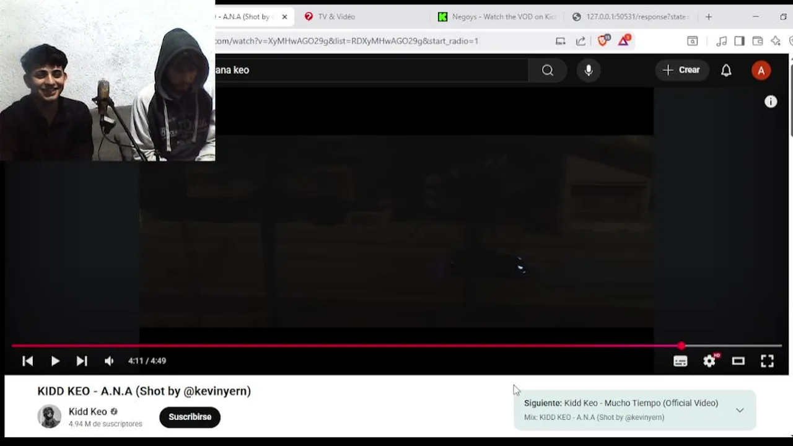Toggle the browser sidebar panel

tap(739, 41)
